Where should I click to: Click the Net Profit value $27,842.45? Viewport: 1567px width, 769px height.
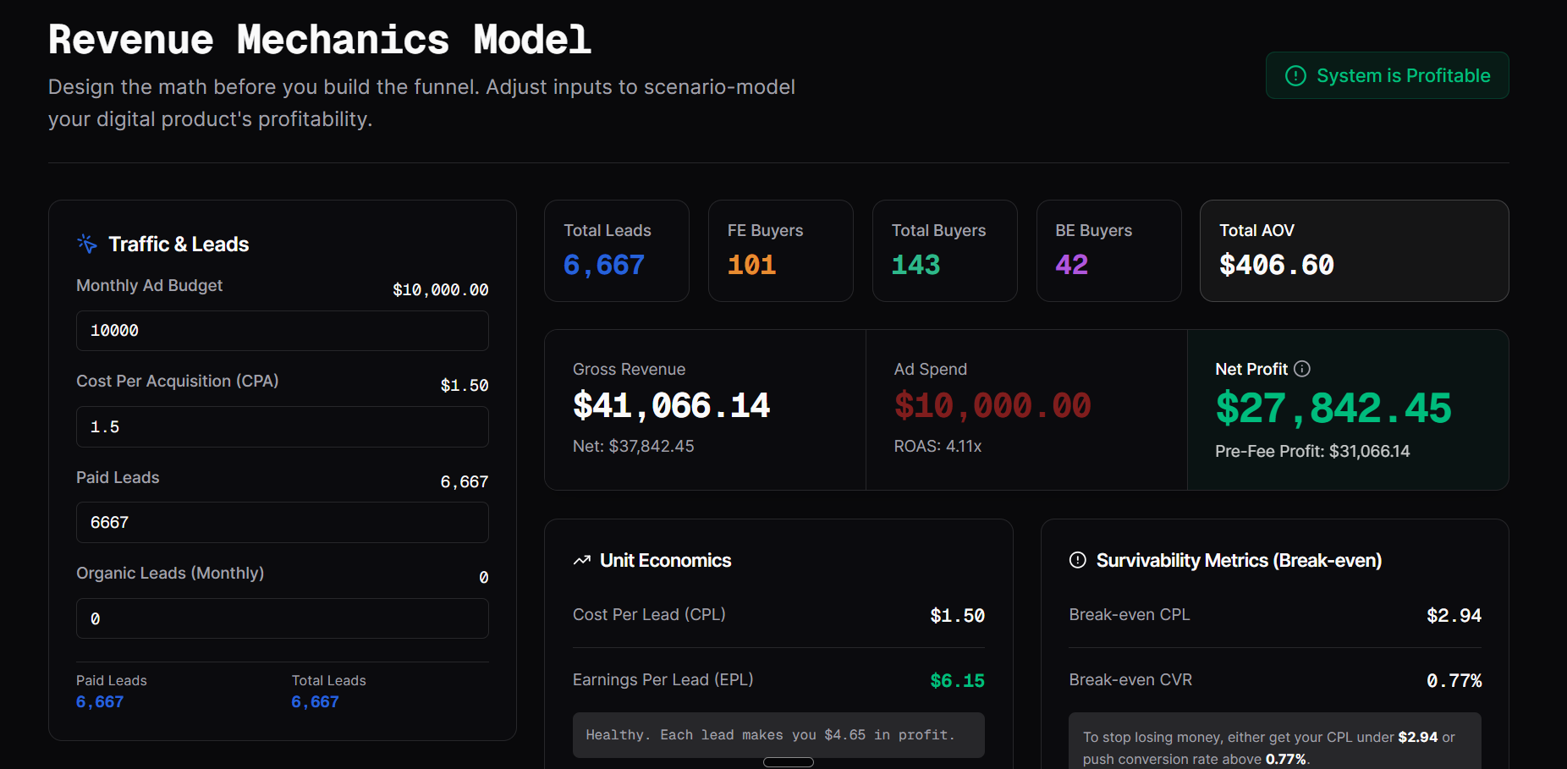coord(1333,409)
